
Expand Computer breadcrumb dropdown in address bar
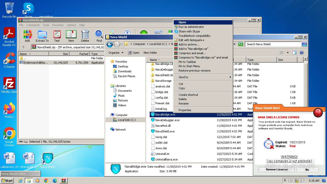pos(147,44)
